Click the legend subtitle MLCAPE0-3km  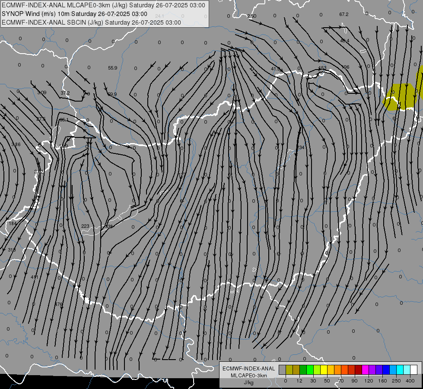(249, 376)
